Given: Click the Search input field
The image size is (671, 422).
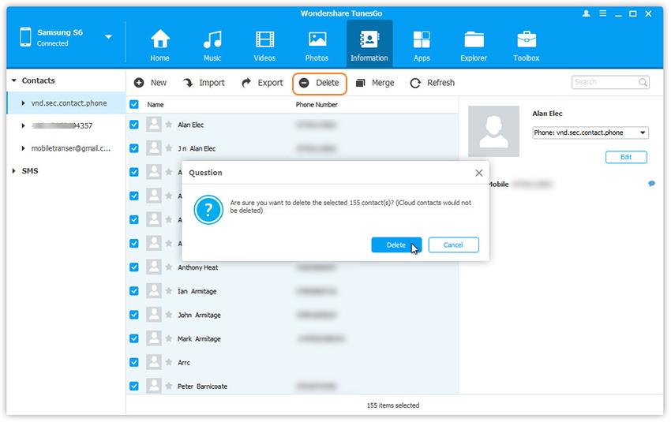Looking at the screenshot, I should (605, 82).
